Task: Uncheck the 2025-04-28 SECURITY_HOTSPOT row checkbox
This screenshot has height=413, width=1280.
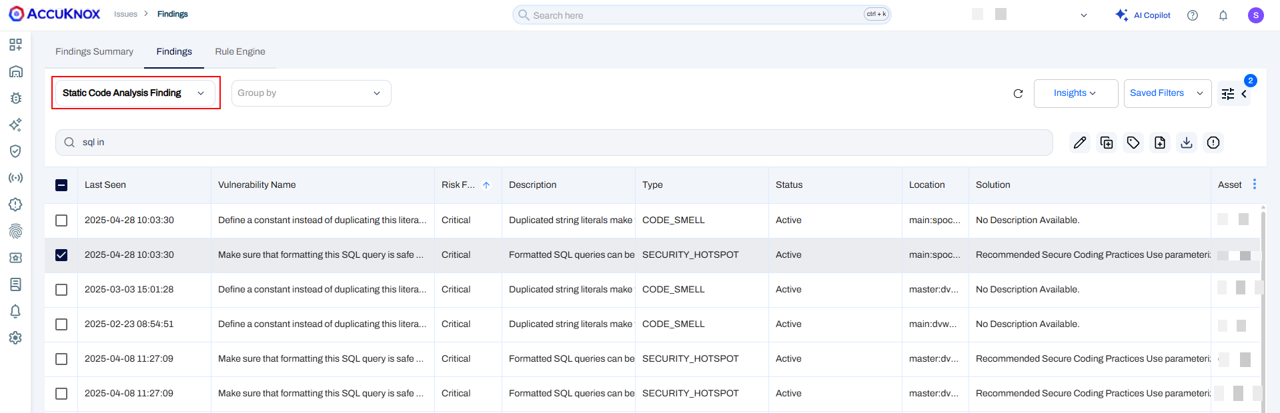Action: tap(61, 255)
